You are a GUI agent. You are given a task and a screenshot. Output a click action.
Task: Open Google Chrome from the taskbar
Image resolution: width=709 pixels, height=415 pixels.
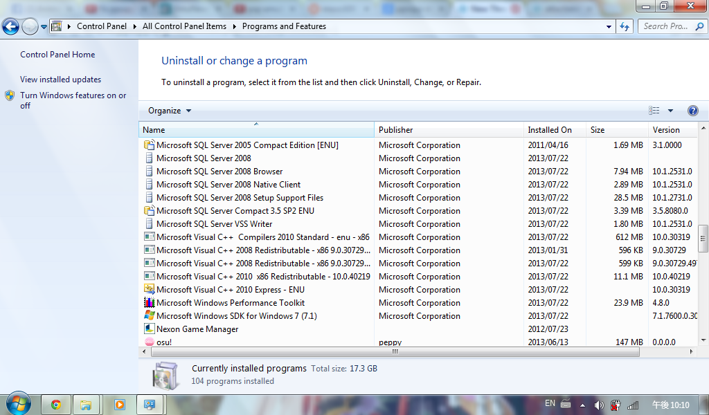pos(56,405)
